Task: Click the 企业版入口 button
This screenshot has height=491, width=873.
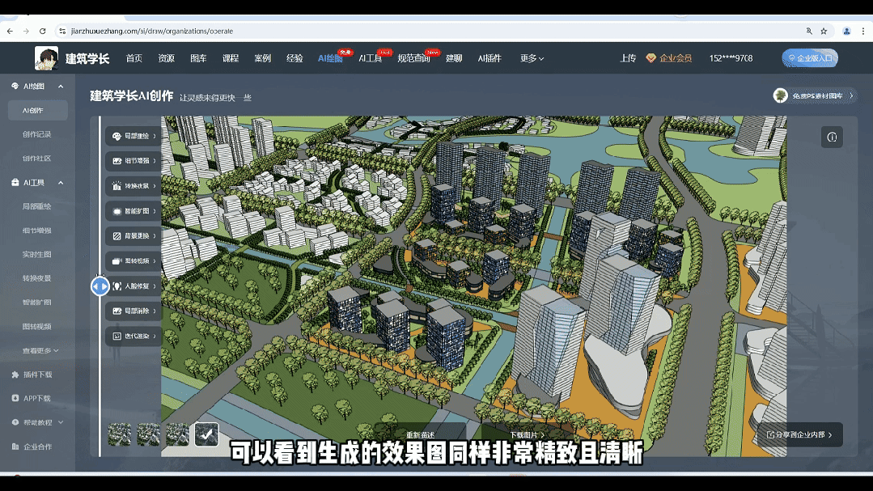Action: 809,57
